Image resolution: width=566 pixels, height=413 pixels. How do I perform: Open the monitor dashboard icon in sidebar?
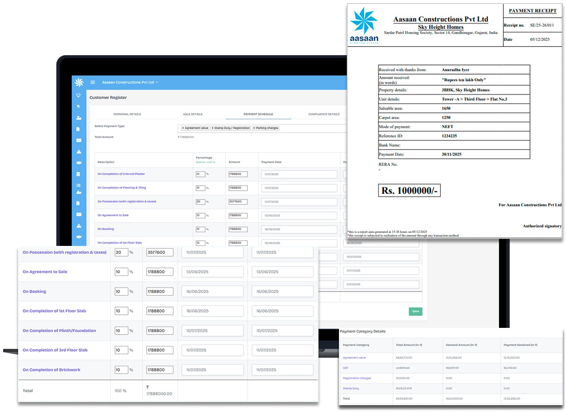(x=78, y=95)
